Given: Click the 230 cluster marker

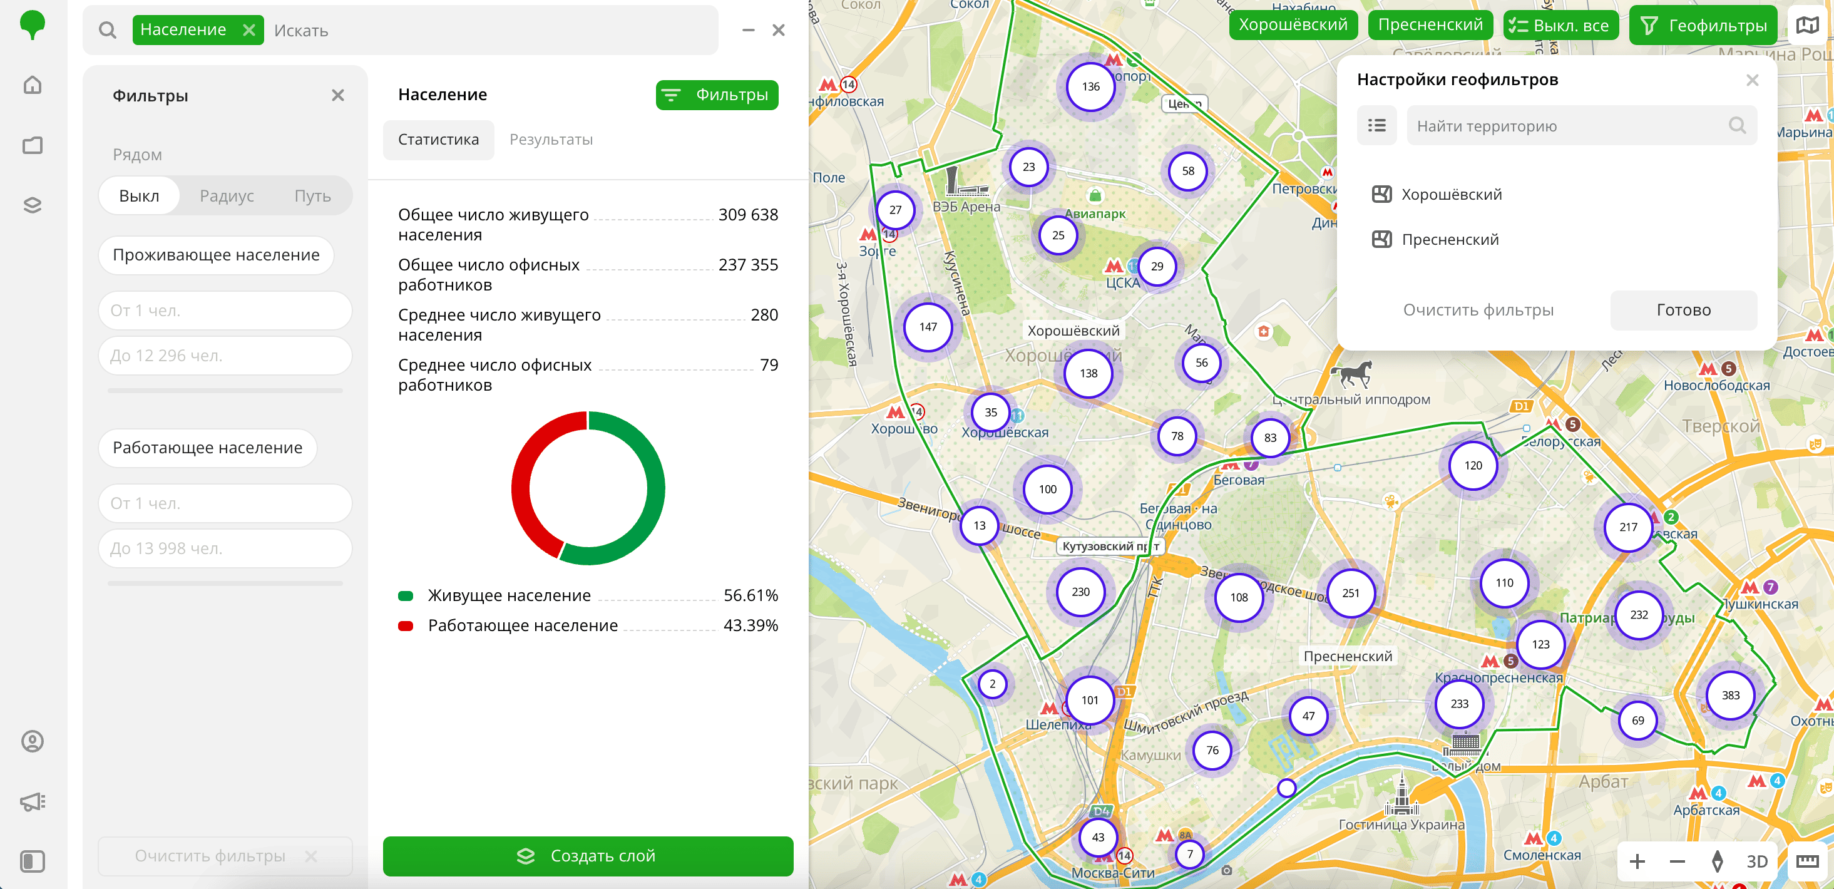Looking at the screenshot, I should (1080, 591).
